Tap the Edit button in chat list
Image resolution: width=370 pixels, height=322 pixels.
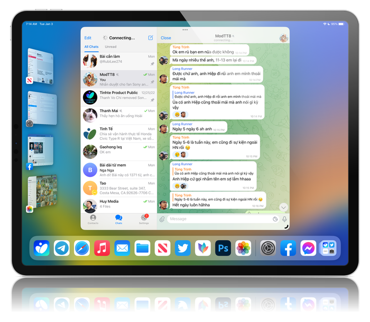click(88, 37)
